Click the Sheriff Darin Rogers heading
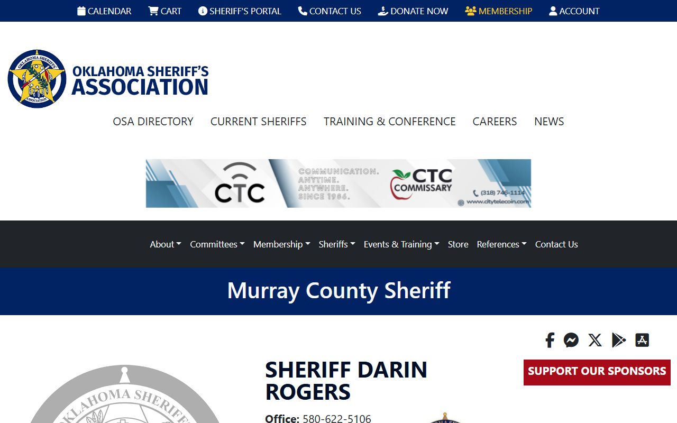 [x=346, y=381]
